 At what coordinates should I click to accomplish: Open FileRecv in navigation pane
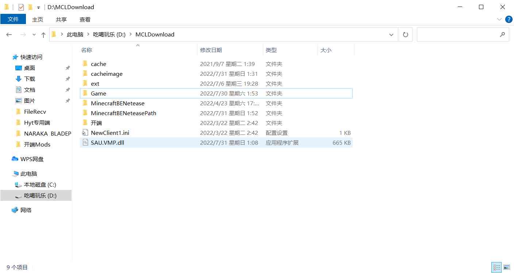click(35, 112)
